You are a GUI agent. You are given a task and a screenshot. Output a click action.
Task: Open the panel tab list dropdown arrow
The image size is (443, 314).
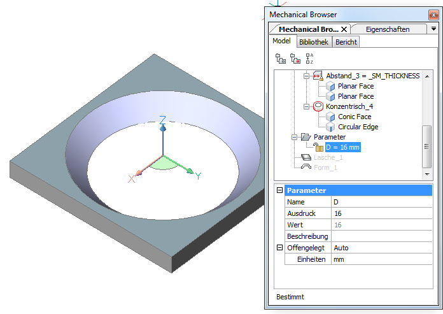click(433, 29)
